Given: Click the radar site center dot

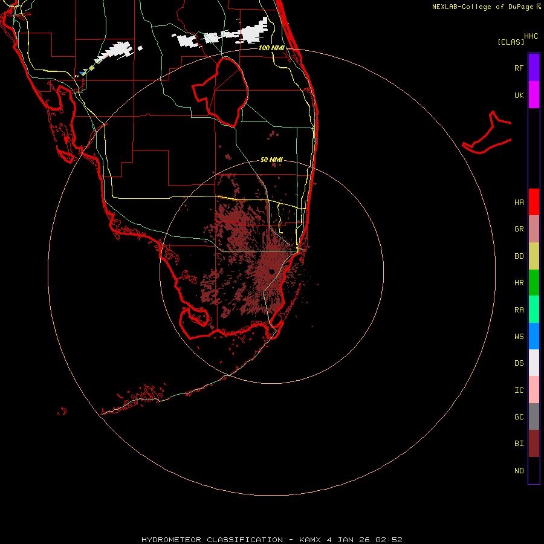Looking at the screenshot, I should (271, 271).
